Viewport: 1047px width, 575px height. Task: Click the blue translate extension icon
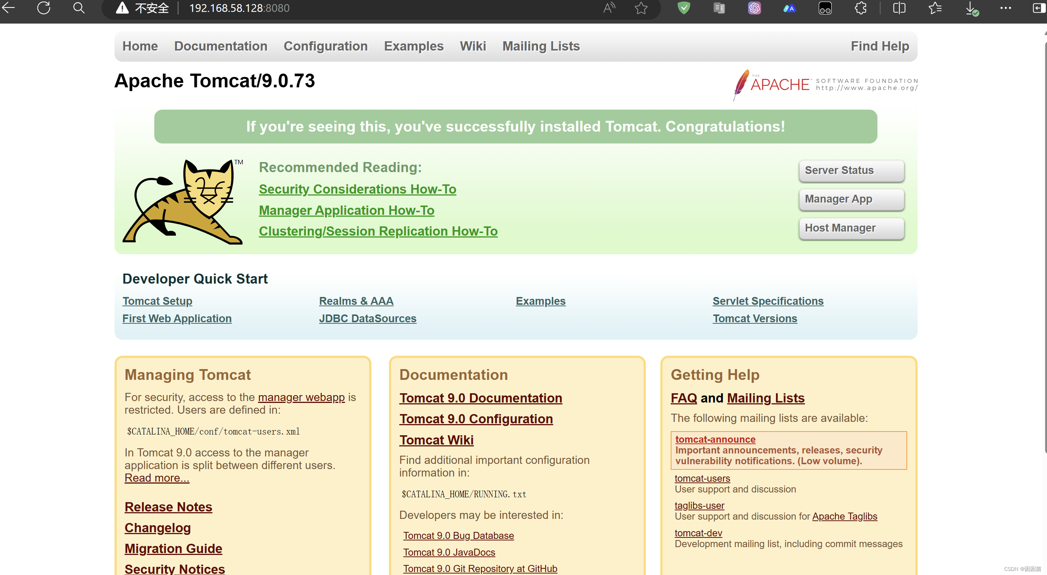click(789, 8)
